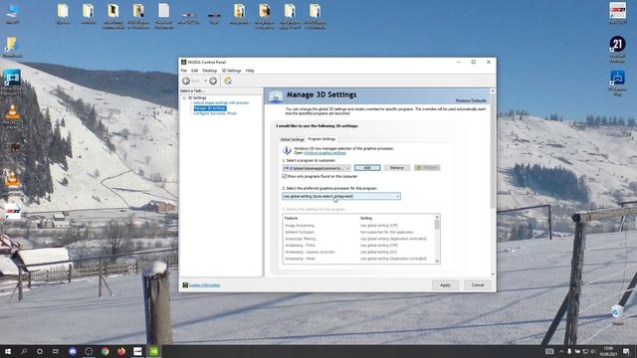This screenshot has width=637, height=358.
Task: Select the Antialiasing - Mode row
Action: pos(359,259)
